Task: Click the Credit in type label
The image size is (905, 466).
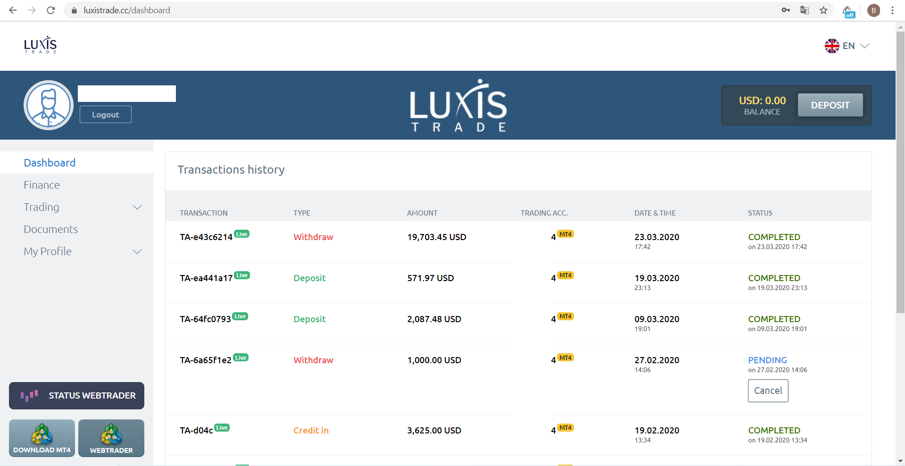Action: [311, 431]
